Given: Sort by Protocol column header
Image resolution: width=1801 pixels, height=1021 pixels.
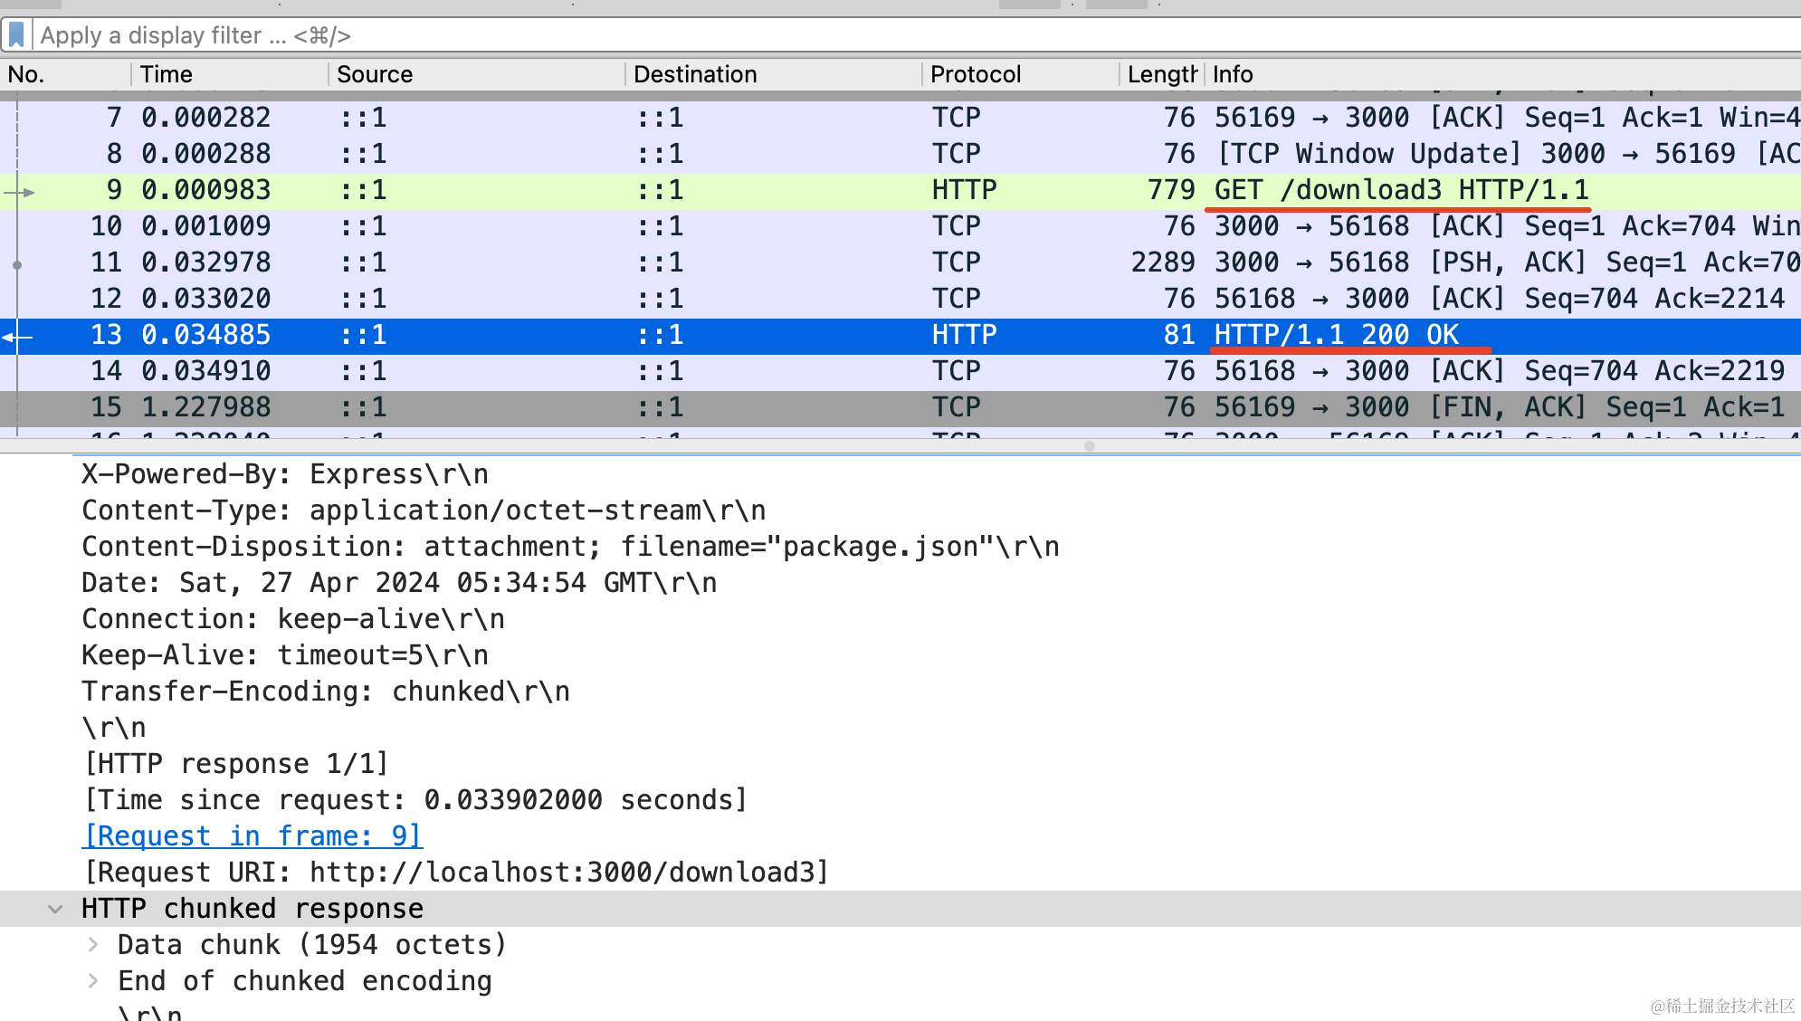Looking at the screenshot, I should tap(976, 74).
